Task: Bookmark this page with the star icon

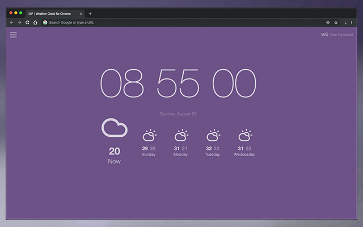Action: tap(336, 23)
